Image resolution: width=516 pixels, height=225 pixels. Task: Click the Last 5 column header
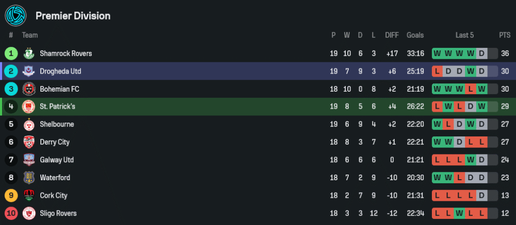(464, 35)
